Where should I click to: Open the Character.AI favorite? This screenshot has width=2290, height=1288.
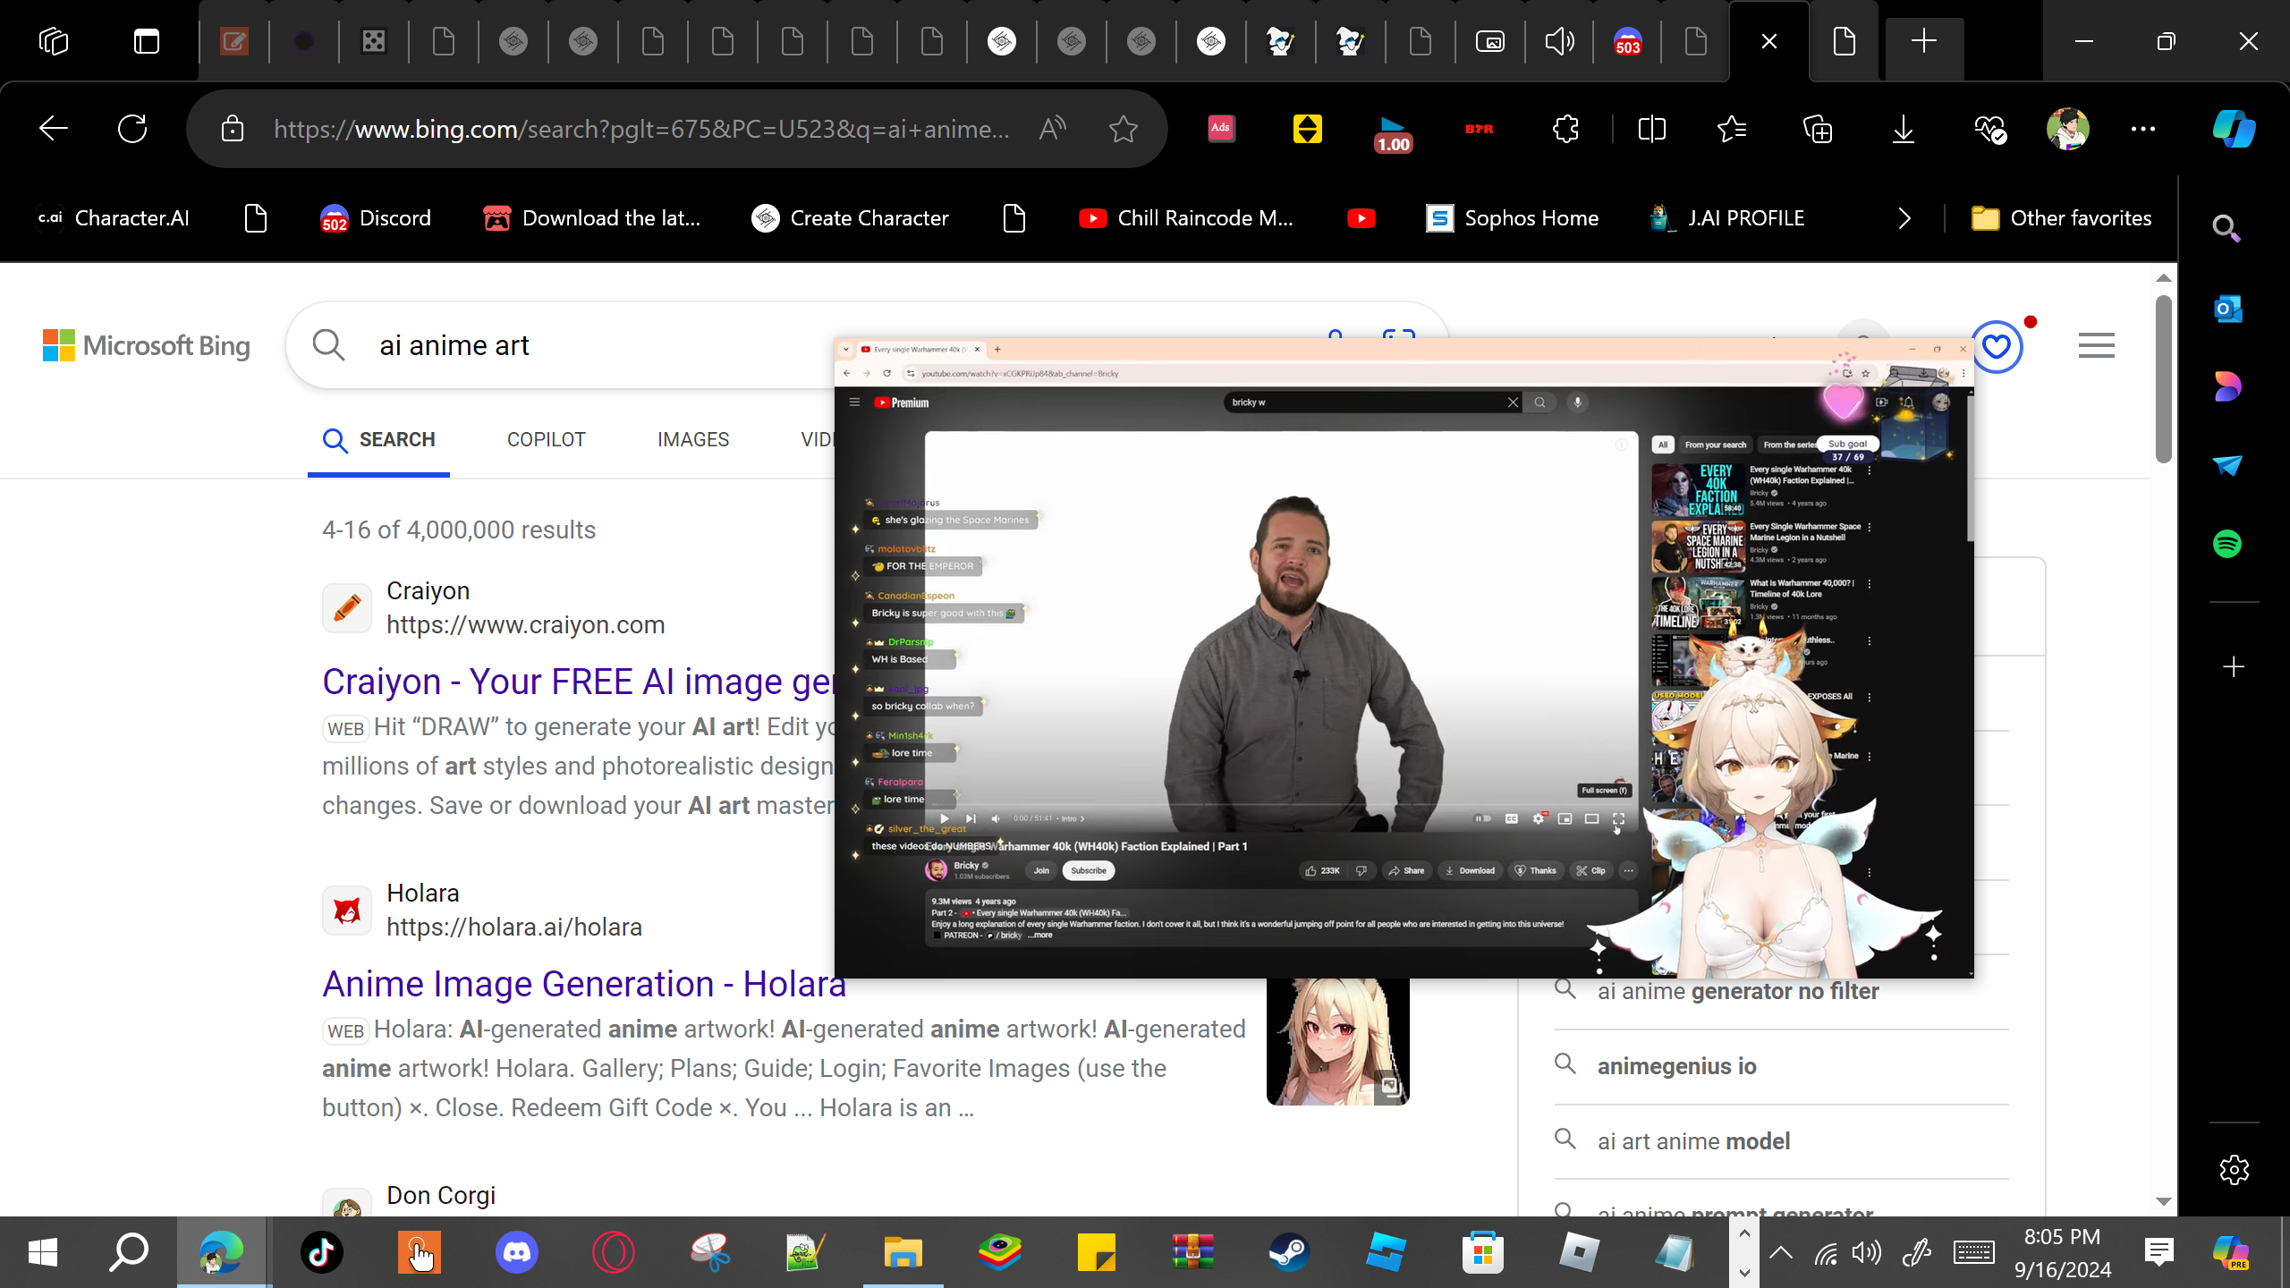coord(113,218)
